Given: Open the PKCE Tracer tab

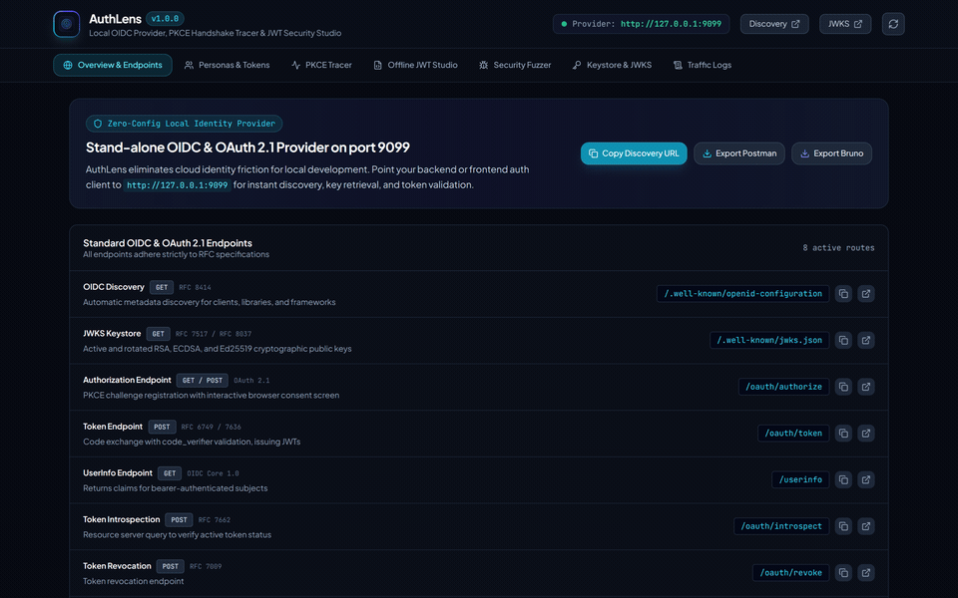Looking at the screenshot, I should pos(321,65).
